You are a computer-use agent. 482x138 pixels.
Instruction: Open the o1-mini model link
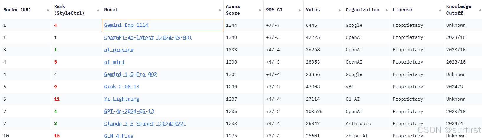(x=114, y=62)
